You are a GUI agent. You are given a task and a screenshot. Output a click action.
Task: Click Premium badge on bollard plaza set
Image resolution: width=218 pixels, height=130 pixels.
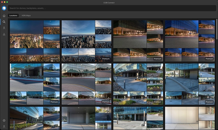(x=157, y=102)
